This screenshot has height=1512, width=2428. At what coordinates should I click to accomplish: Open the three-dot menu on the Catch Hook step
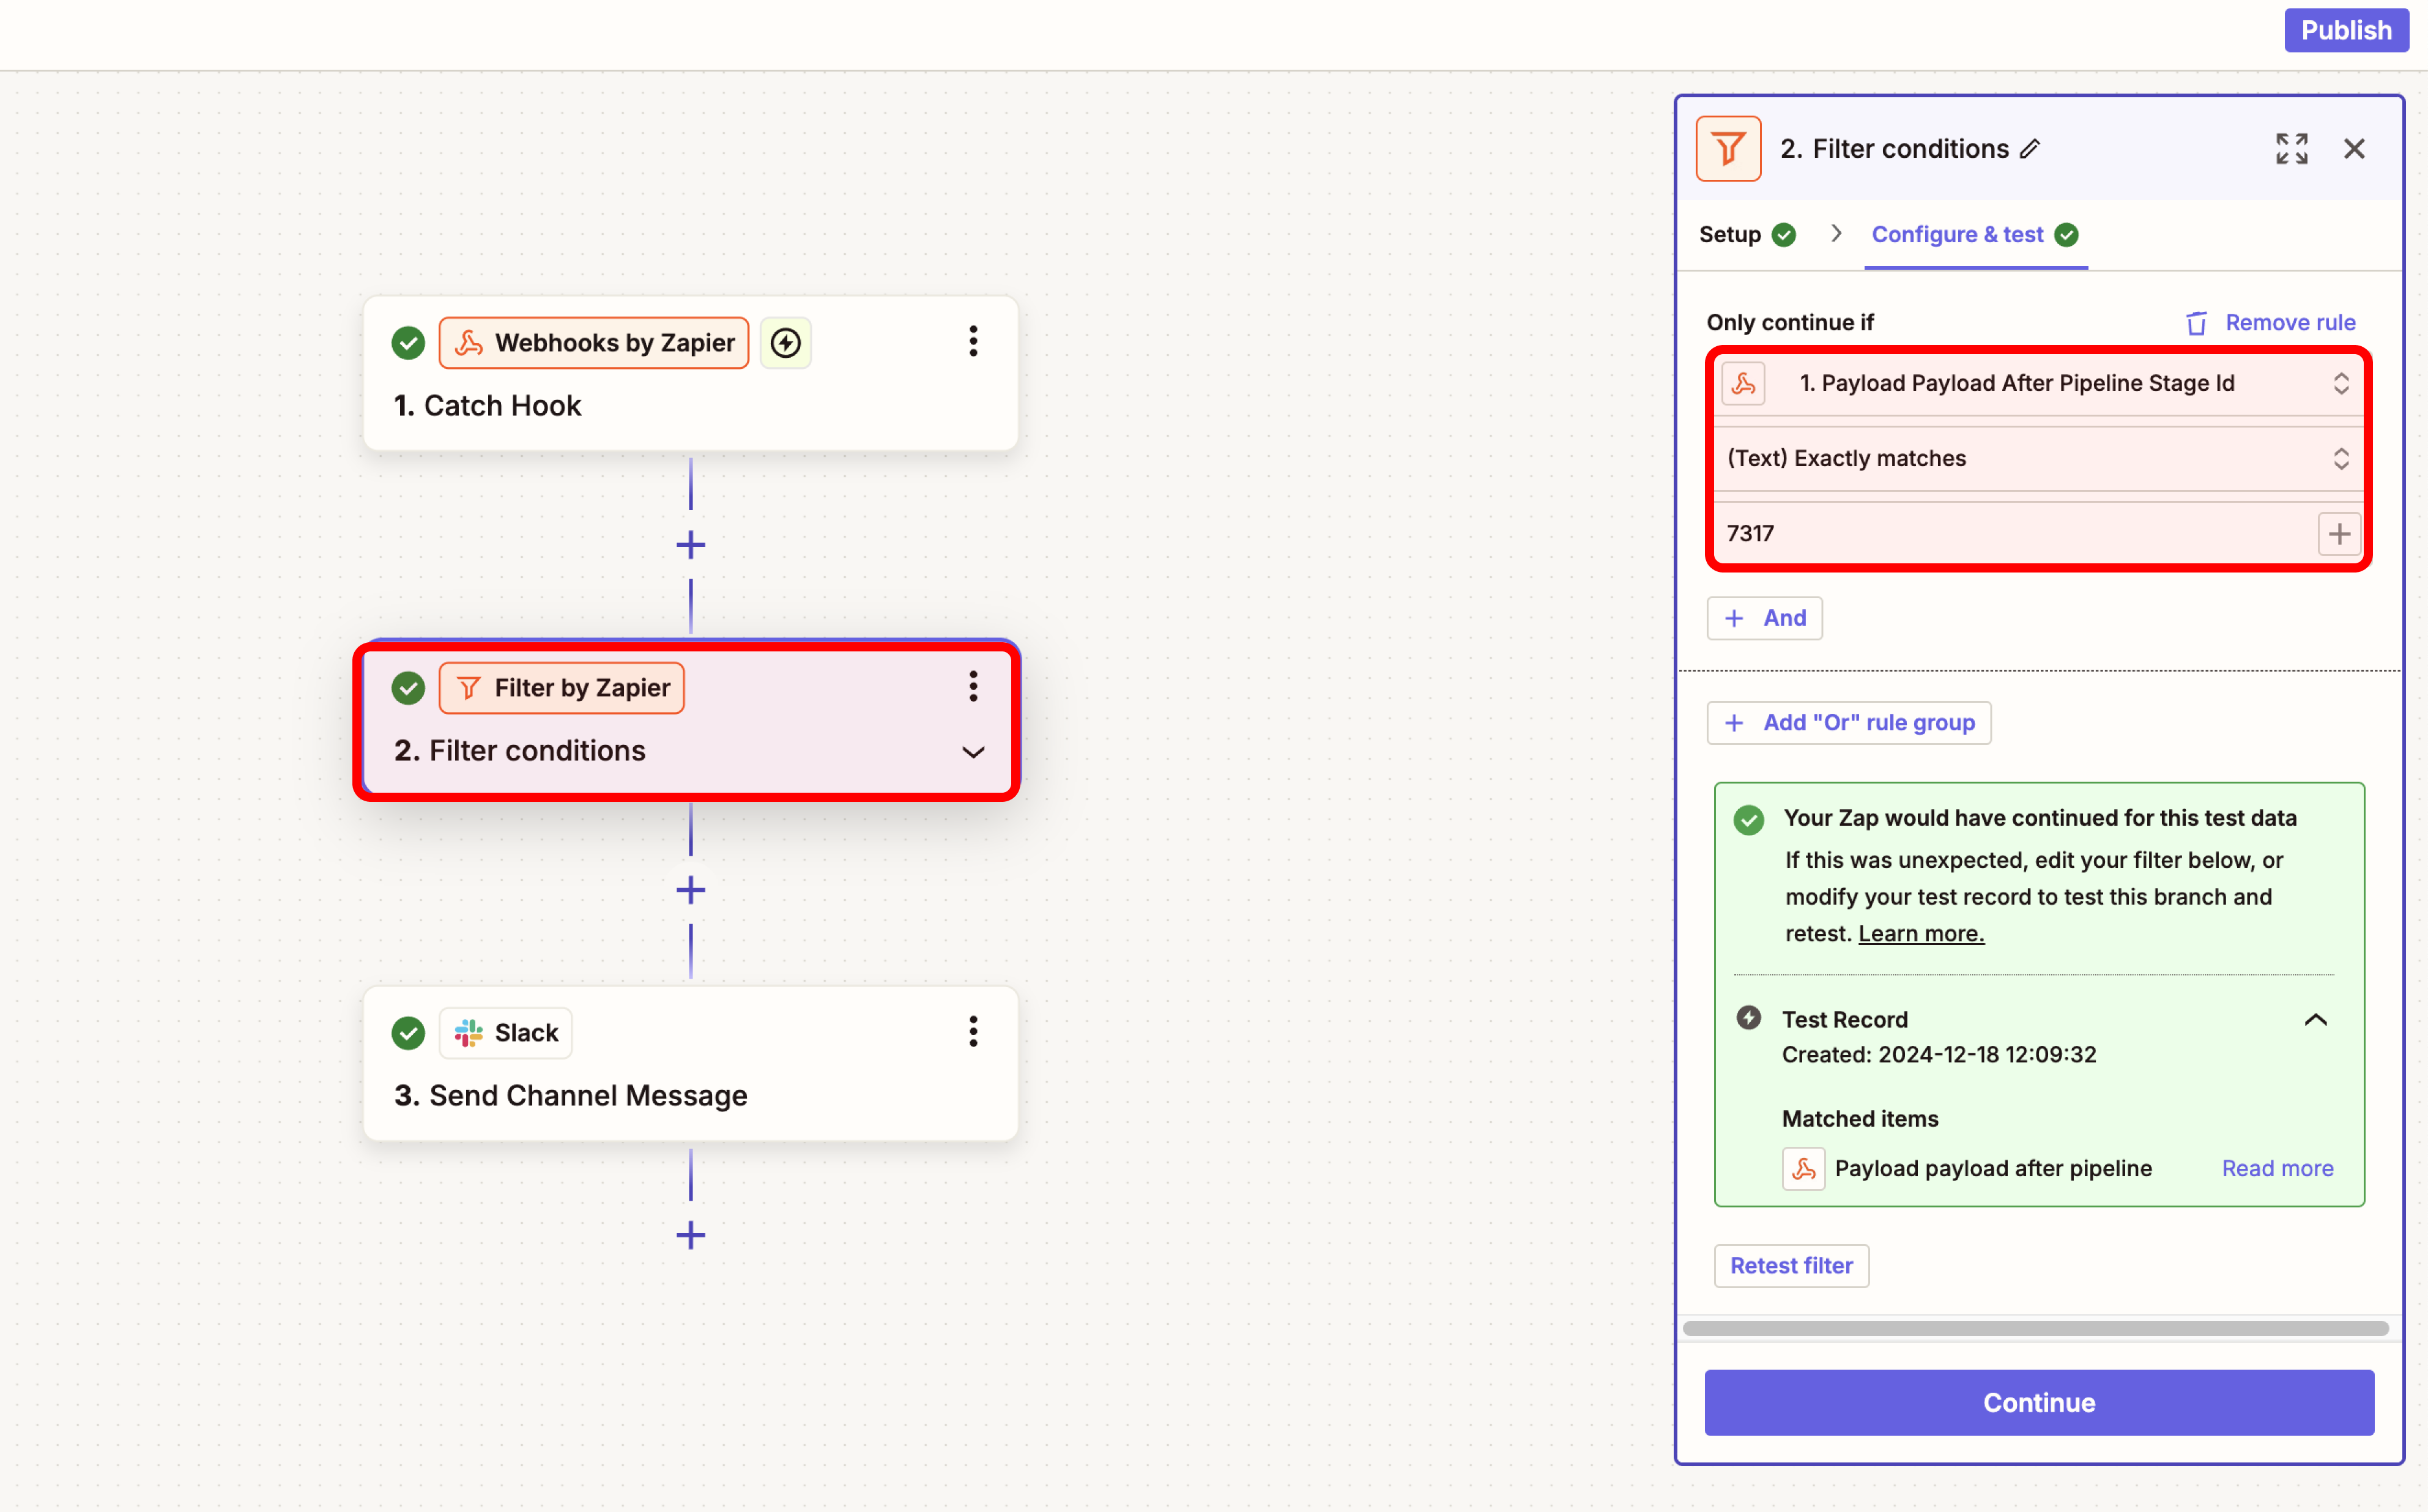972,342
